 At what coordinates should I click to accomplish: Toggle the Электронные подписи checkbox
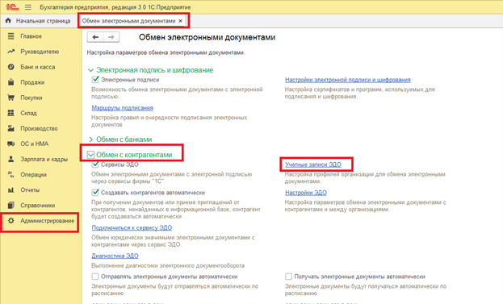coord(95,80)
